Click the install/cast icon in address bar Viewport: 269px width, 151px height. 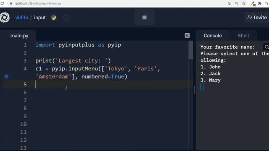click(229, 3)
